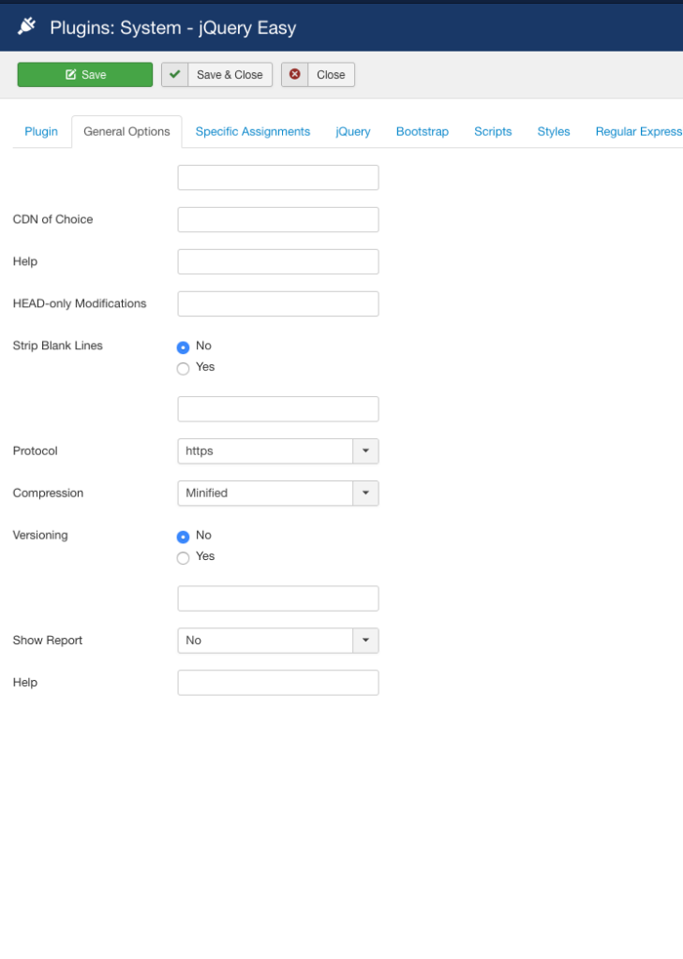Go to the jQuery tab

click(353, 132)
